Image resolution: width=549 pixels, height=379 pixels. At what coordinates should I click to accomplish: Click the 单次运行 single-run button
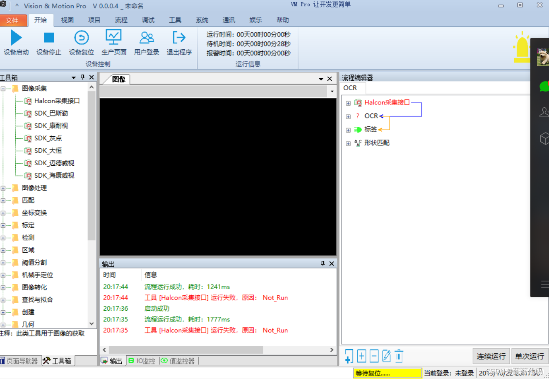(530, 355)
